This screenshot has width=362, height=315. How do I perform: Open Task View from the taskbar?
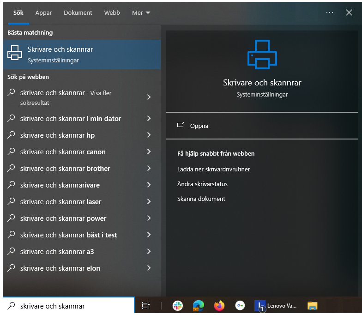click(x=145, y=305)
